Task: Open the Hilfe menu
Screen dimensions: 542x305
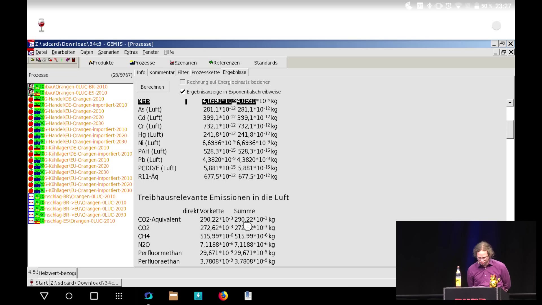Action: click(x=169, y=52)
